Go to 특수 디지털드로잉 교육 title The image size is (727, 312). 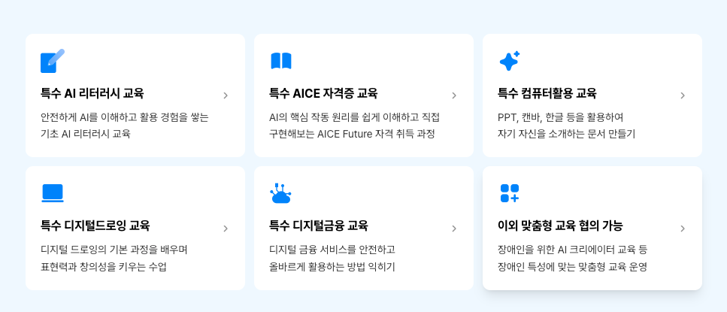click(x=95, y=226)
